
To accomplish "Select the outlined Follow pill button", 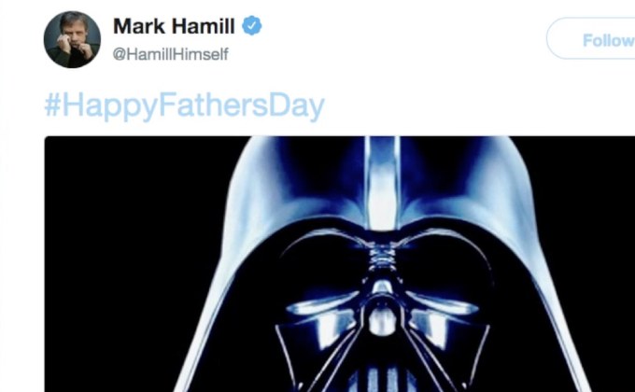I will point(591,38).
